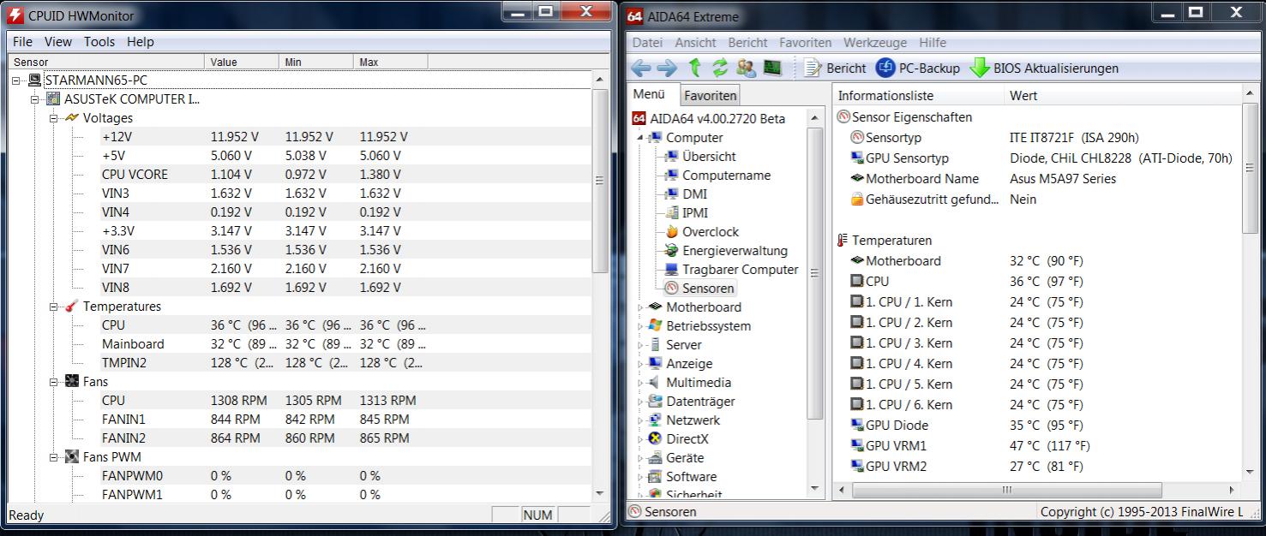Expand the Multimedia tree node
This screenshot has height=536, width=1266.
point(639,382)
